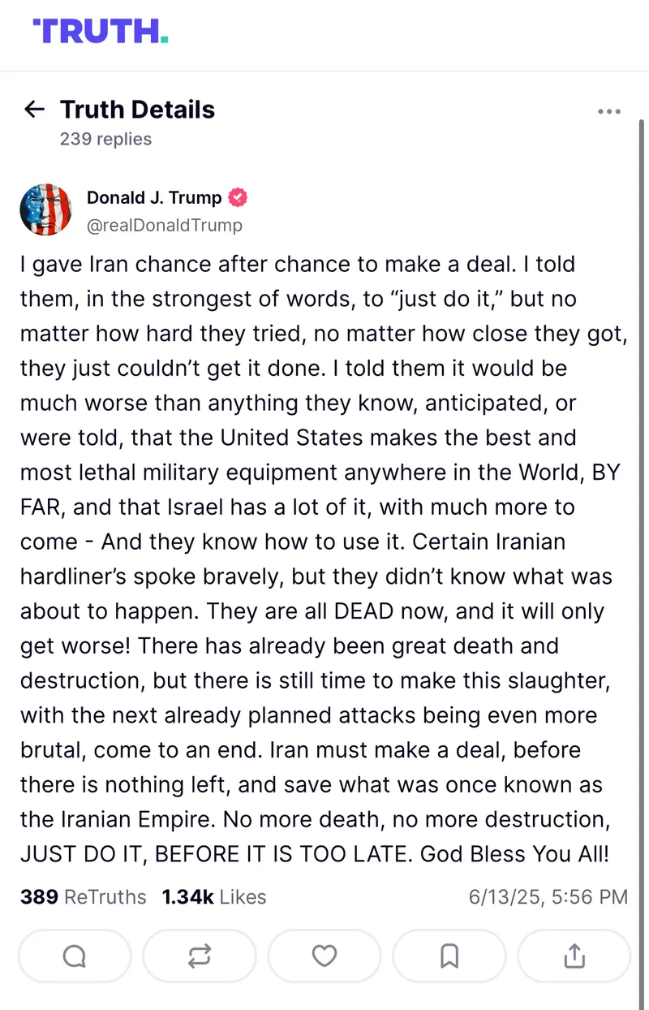Open Donald J. Trump's profile name link

[x=154, y=197]
